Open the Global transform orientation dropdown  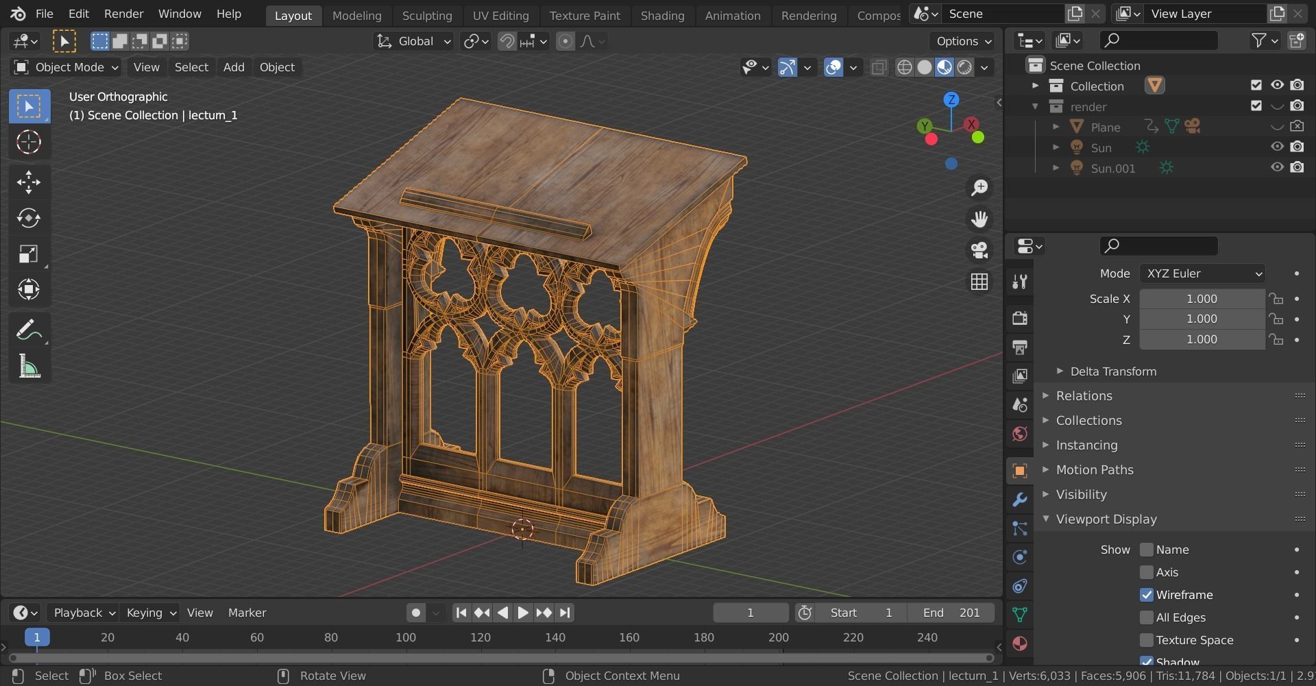[414, 41]
